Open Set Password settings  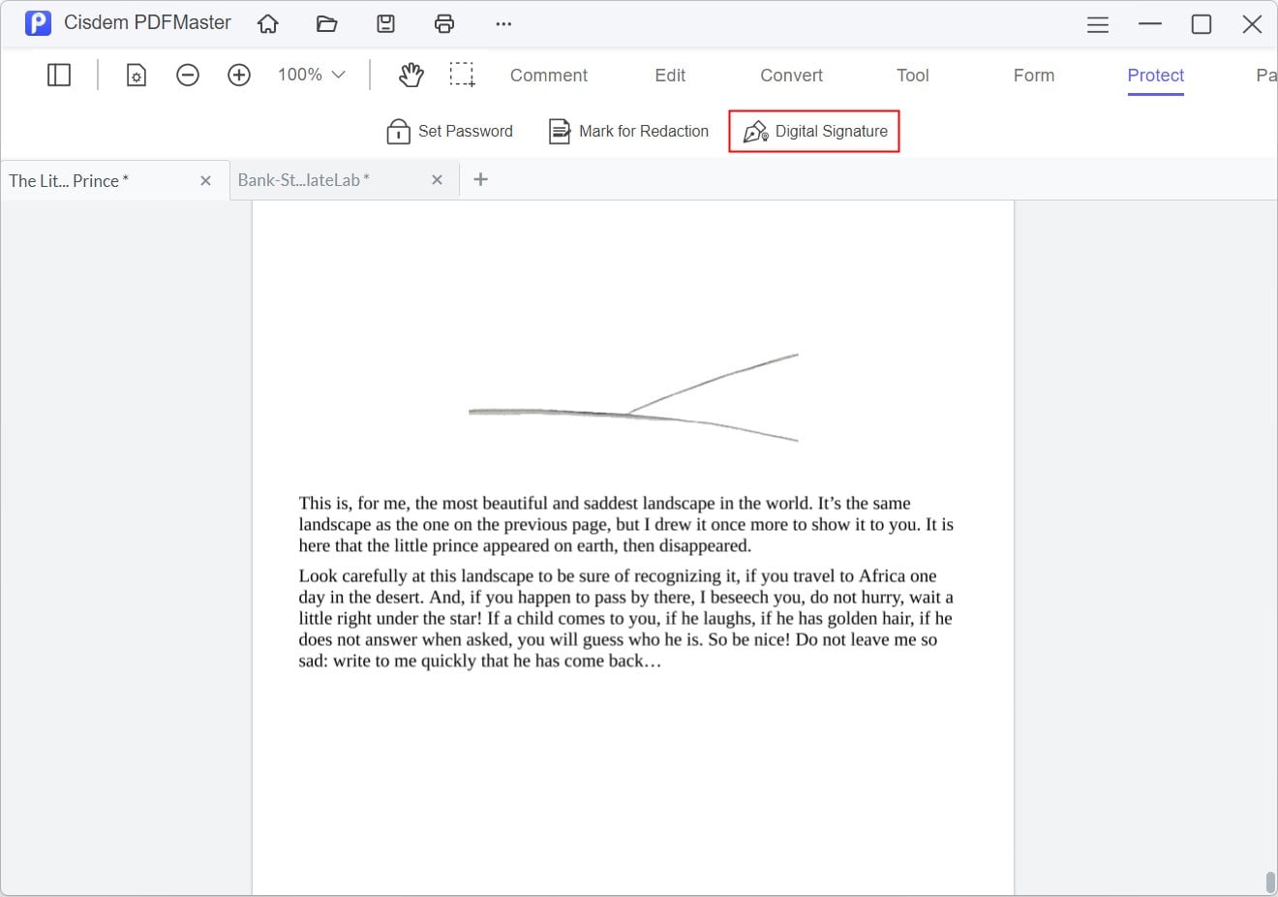coord(449,131)
